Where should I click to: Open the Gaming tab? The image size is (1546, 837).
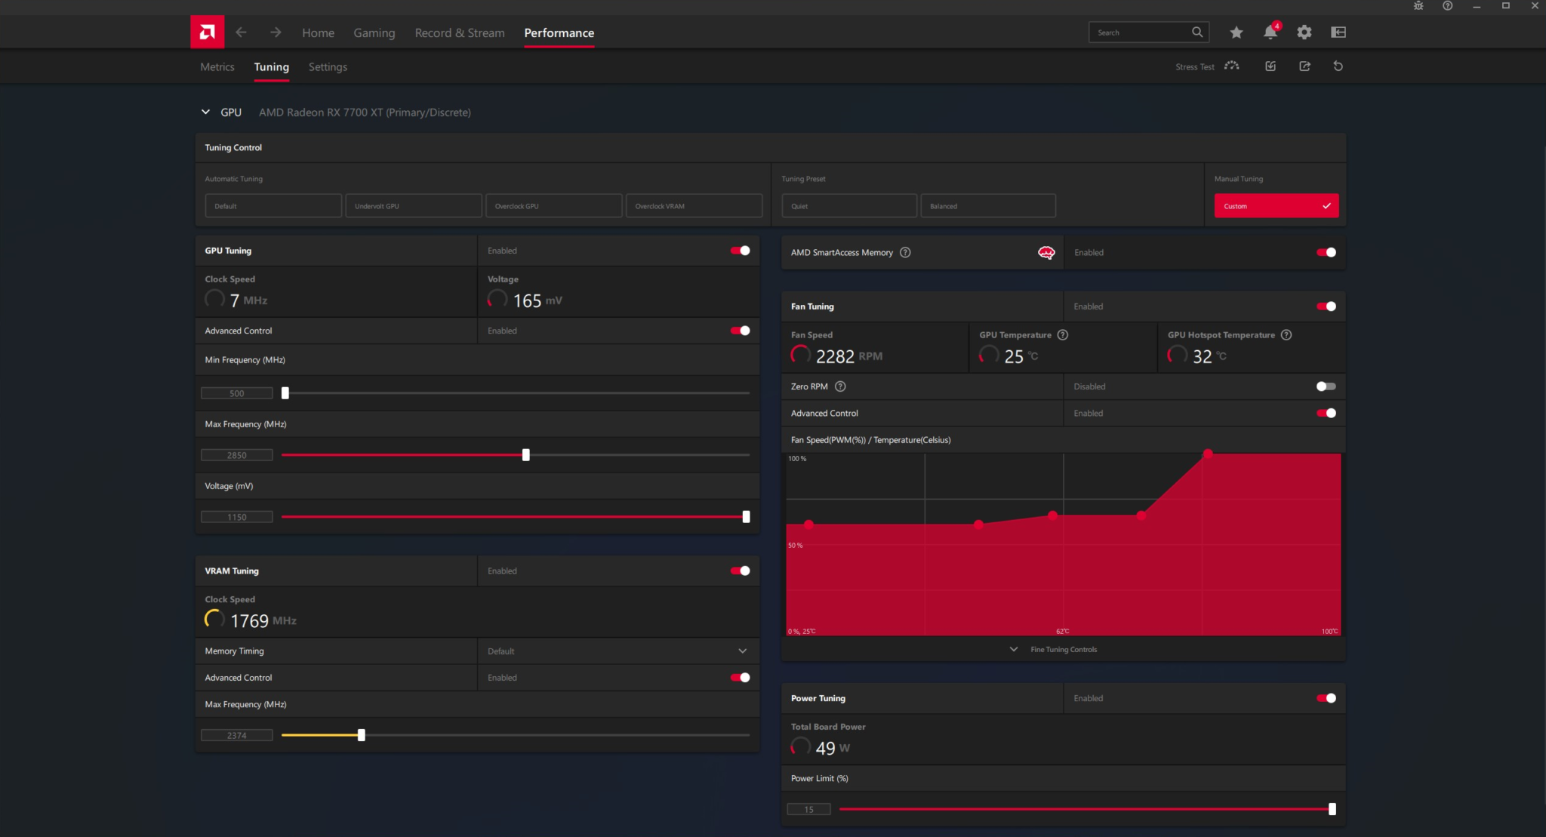point(374,32)
